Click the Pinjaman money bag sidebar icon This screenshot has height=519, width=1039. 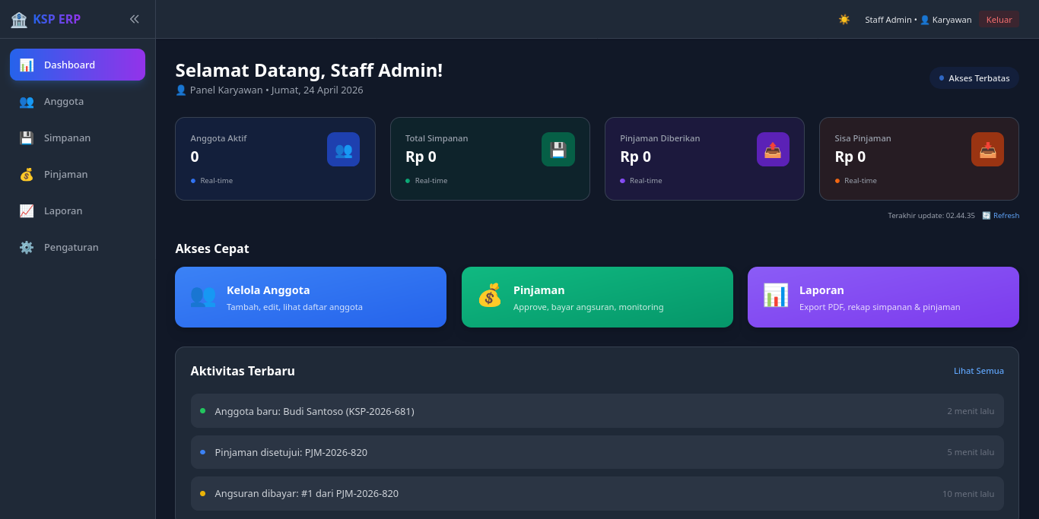[x=27, y=174]
